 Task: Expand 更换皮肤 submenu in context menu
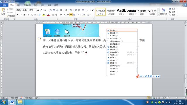[122, 47]
